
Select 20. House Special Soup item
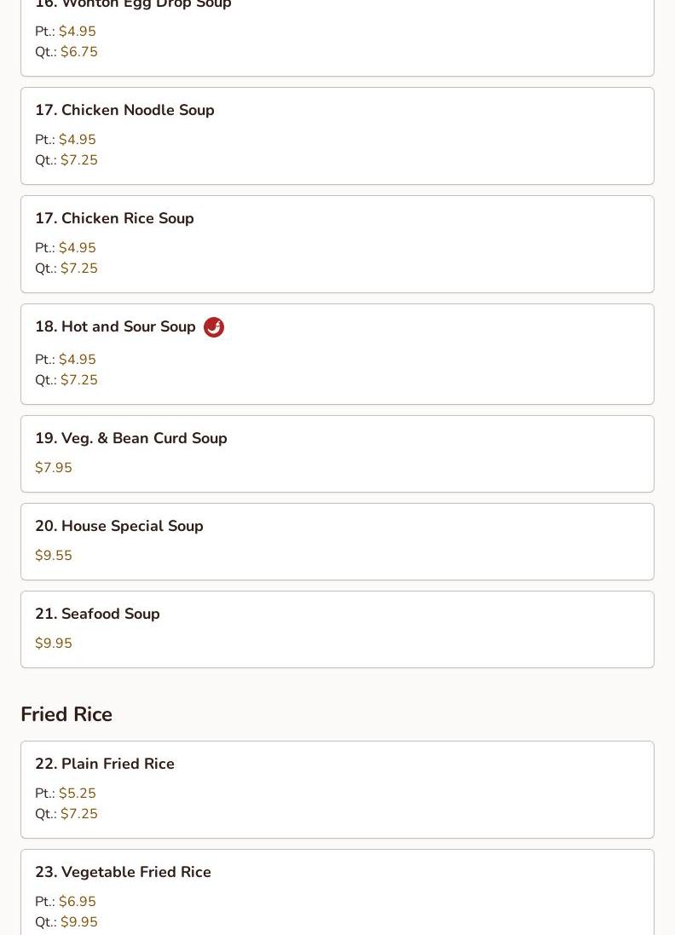(x=337, y=541)
